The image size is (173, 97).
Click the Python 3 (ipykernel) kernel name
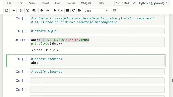tap(151, 3)
